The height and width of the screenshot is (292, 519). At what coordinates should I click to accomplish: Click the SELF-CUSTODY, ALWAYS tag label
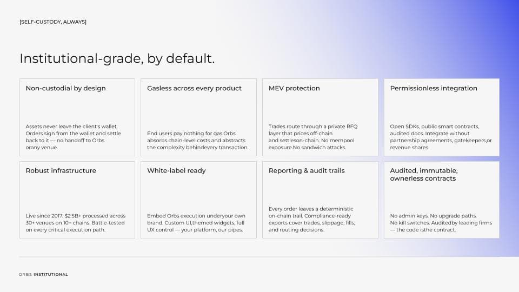click(53, 22)
